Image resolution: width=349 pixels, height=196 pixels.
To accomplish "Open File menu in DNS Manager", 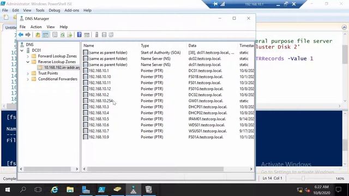I will click(x=22, y=27).
